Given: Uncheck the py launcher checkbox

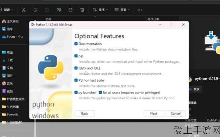Looking at the screenshot, I should tap(76, 92).
